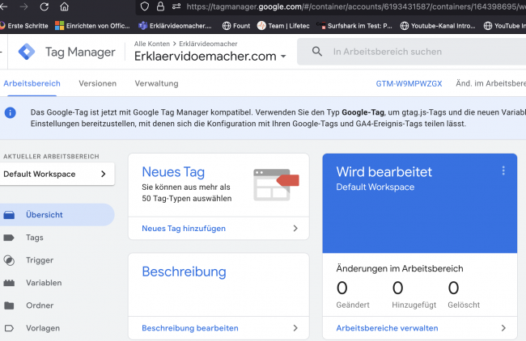Go to Alle Konten breadcrumb
526x341 pixels.
pos(152,44)
